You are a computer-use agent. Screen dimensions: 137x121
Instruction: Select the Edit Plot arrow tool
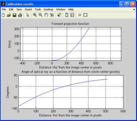[28, 15]
